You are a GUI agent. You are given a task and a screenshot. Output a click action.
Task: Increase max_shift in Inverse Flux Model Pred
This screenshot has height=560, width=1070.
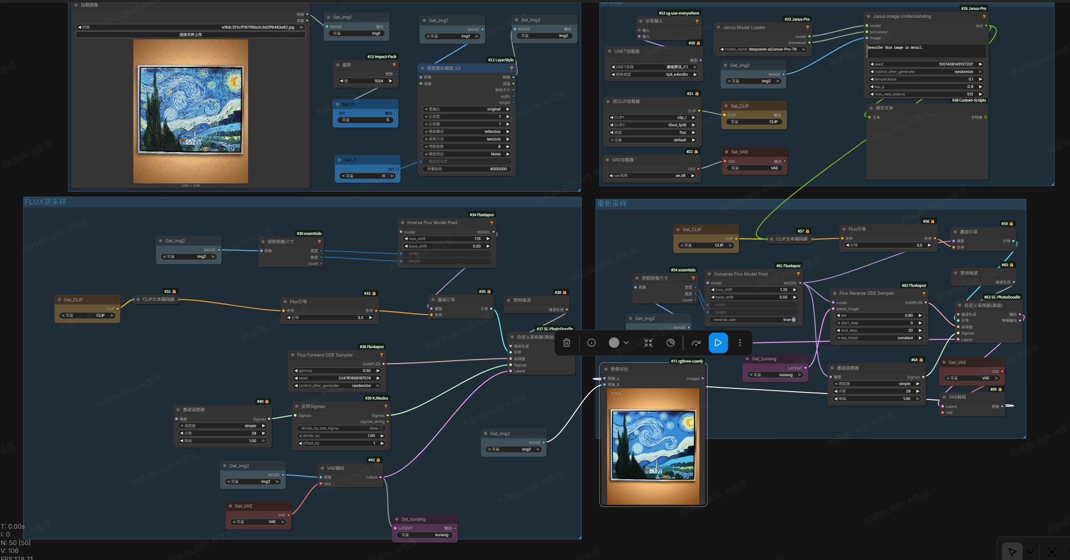[488, 239]
